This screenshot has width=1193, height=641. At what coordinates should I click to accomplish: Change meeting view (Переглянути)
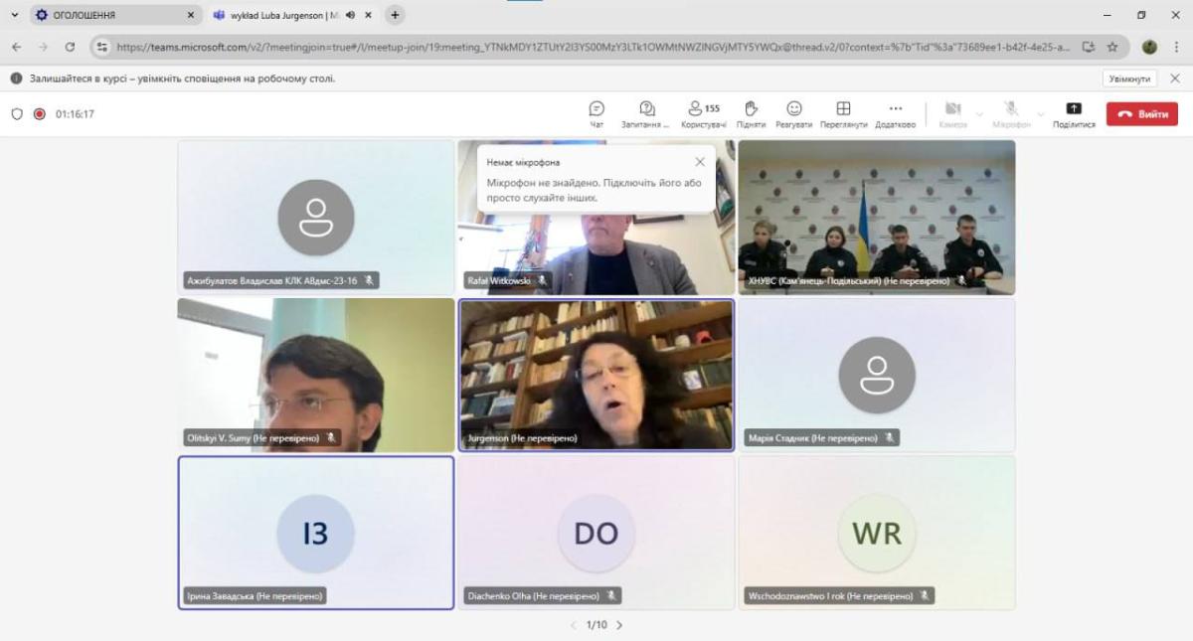[x=843, y=113]
